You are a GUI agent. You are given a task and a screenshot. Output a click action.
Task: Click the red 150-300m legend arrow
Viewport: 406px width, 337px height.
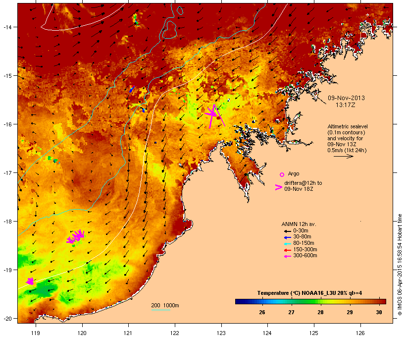tap(287, 250)
